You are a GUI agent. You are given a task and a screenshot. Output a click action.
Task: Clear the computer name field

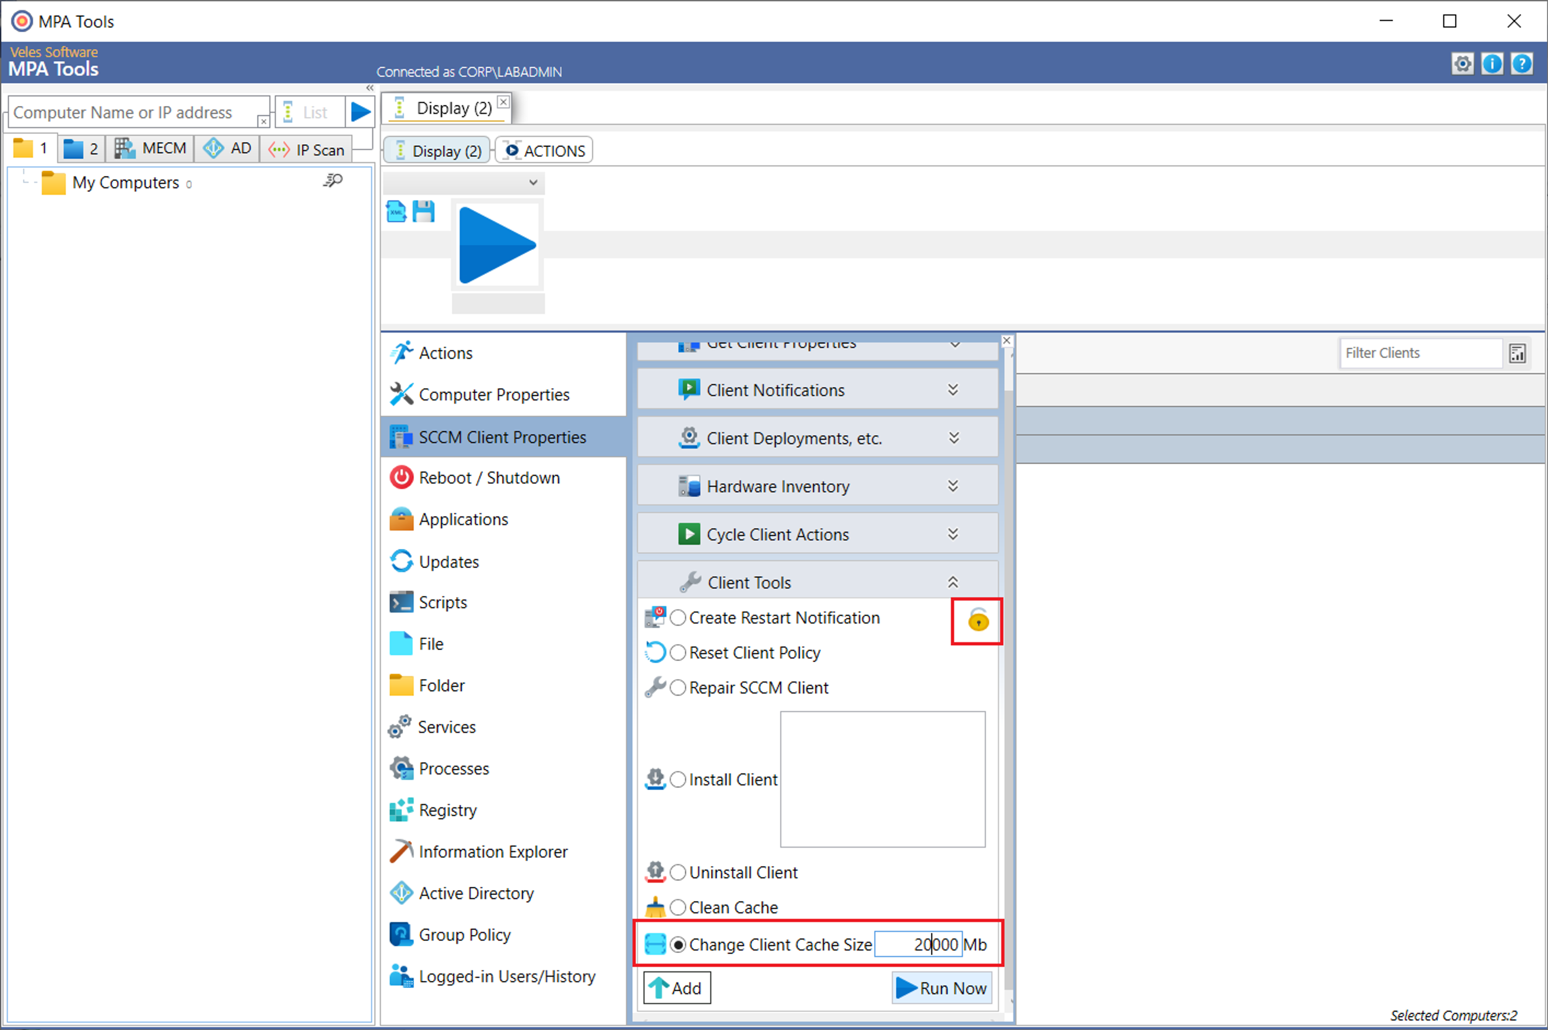(x=263, y=122)
